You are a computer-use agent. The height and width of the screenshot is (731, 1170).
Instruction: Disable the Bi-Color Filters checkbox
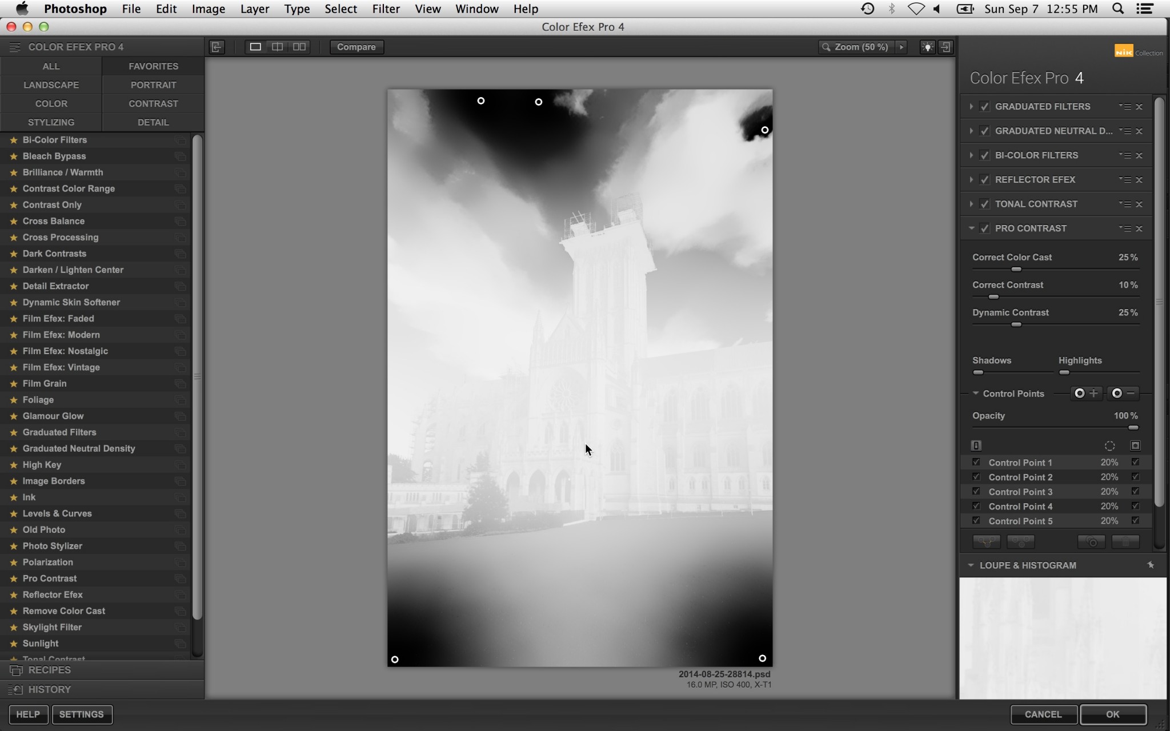984,155
